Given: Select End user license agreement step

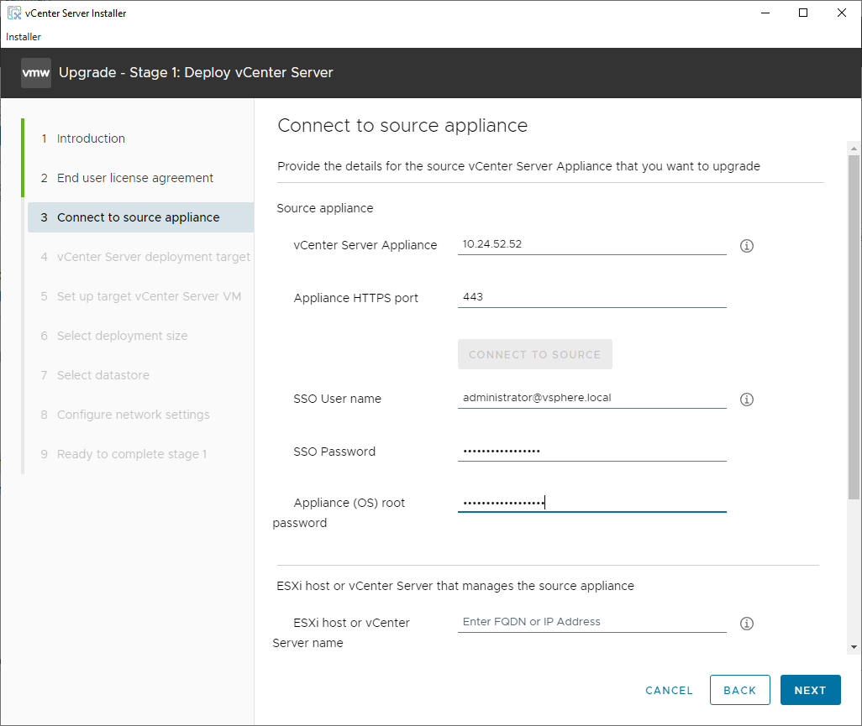Looking at the screenshot, I should tap(134, 178).
